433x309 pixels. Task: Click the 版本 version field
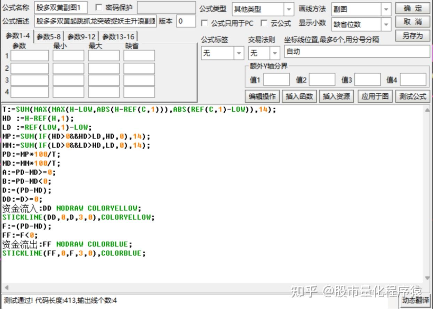click(x=186, y=21)
